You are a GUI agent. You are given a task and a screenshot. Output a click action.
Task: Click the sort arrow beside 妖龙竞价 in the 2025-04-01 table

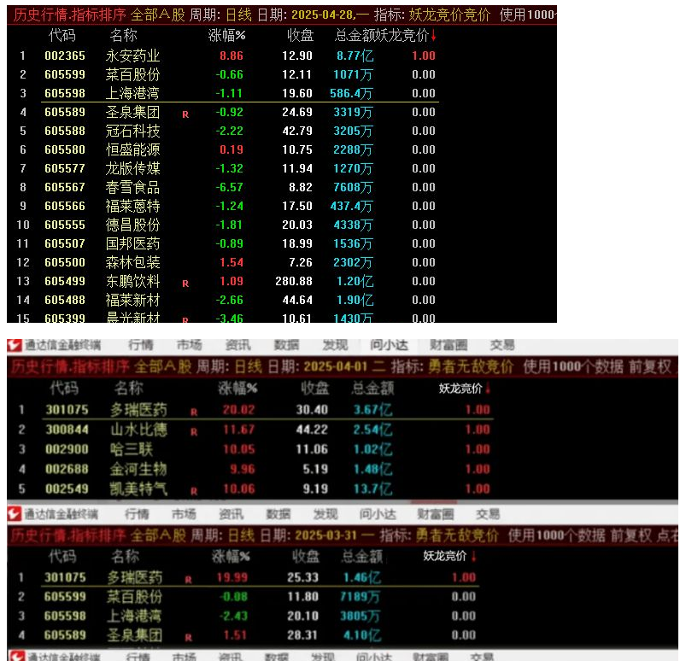pyautogui.click(x=488, y=389)
